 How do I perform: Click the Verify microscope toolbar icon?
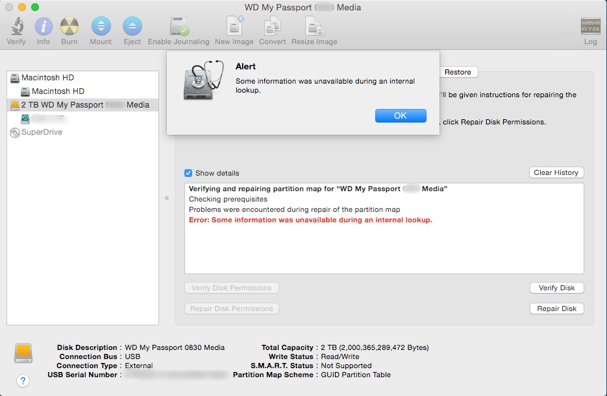click(x=16, y=27)
